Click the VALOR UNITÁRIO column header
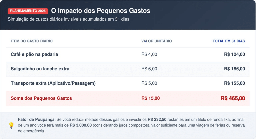 tap(157, 41)
